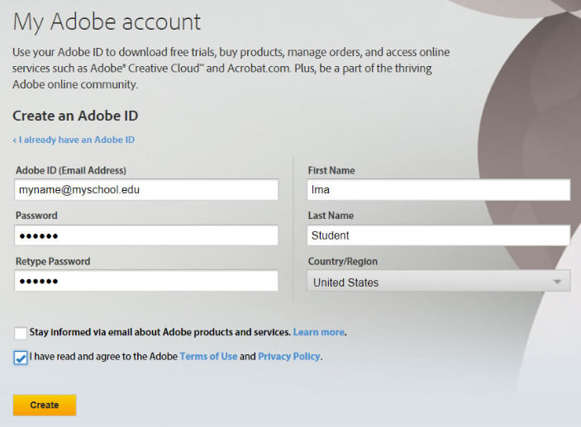Focus the Last Name field containing 'Student'
The height and width of the screenshot is (427, 581).
coord(439,235)
